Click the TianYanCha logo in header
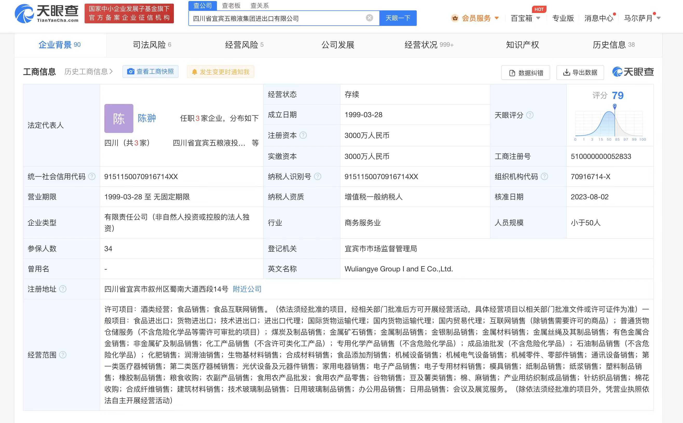The width and height of the screenshot is (683, 423). coord(46,13)
